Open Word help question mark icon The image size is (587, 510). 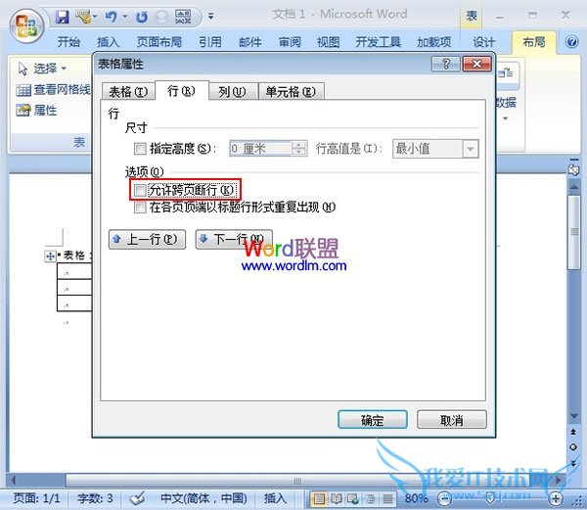571,41
